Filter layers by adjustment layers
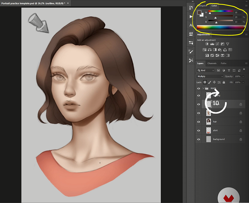The image size is (249, 203). tap(223, 70)
